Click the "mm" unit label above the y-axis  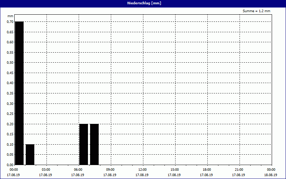pos(10,16)
